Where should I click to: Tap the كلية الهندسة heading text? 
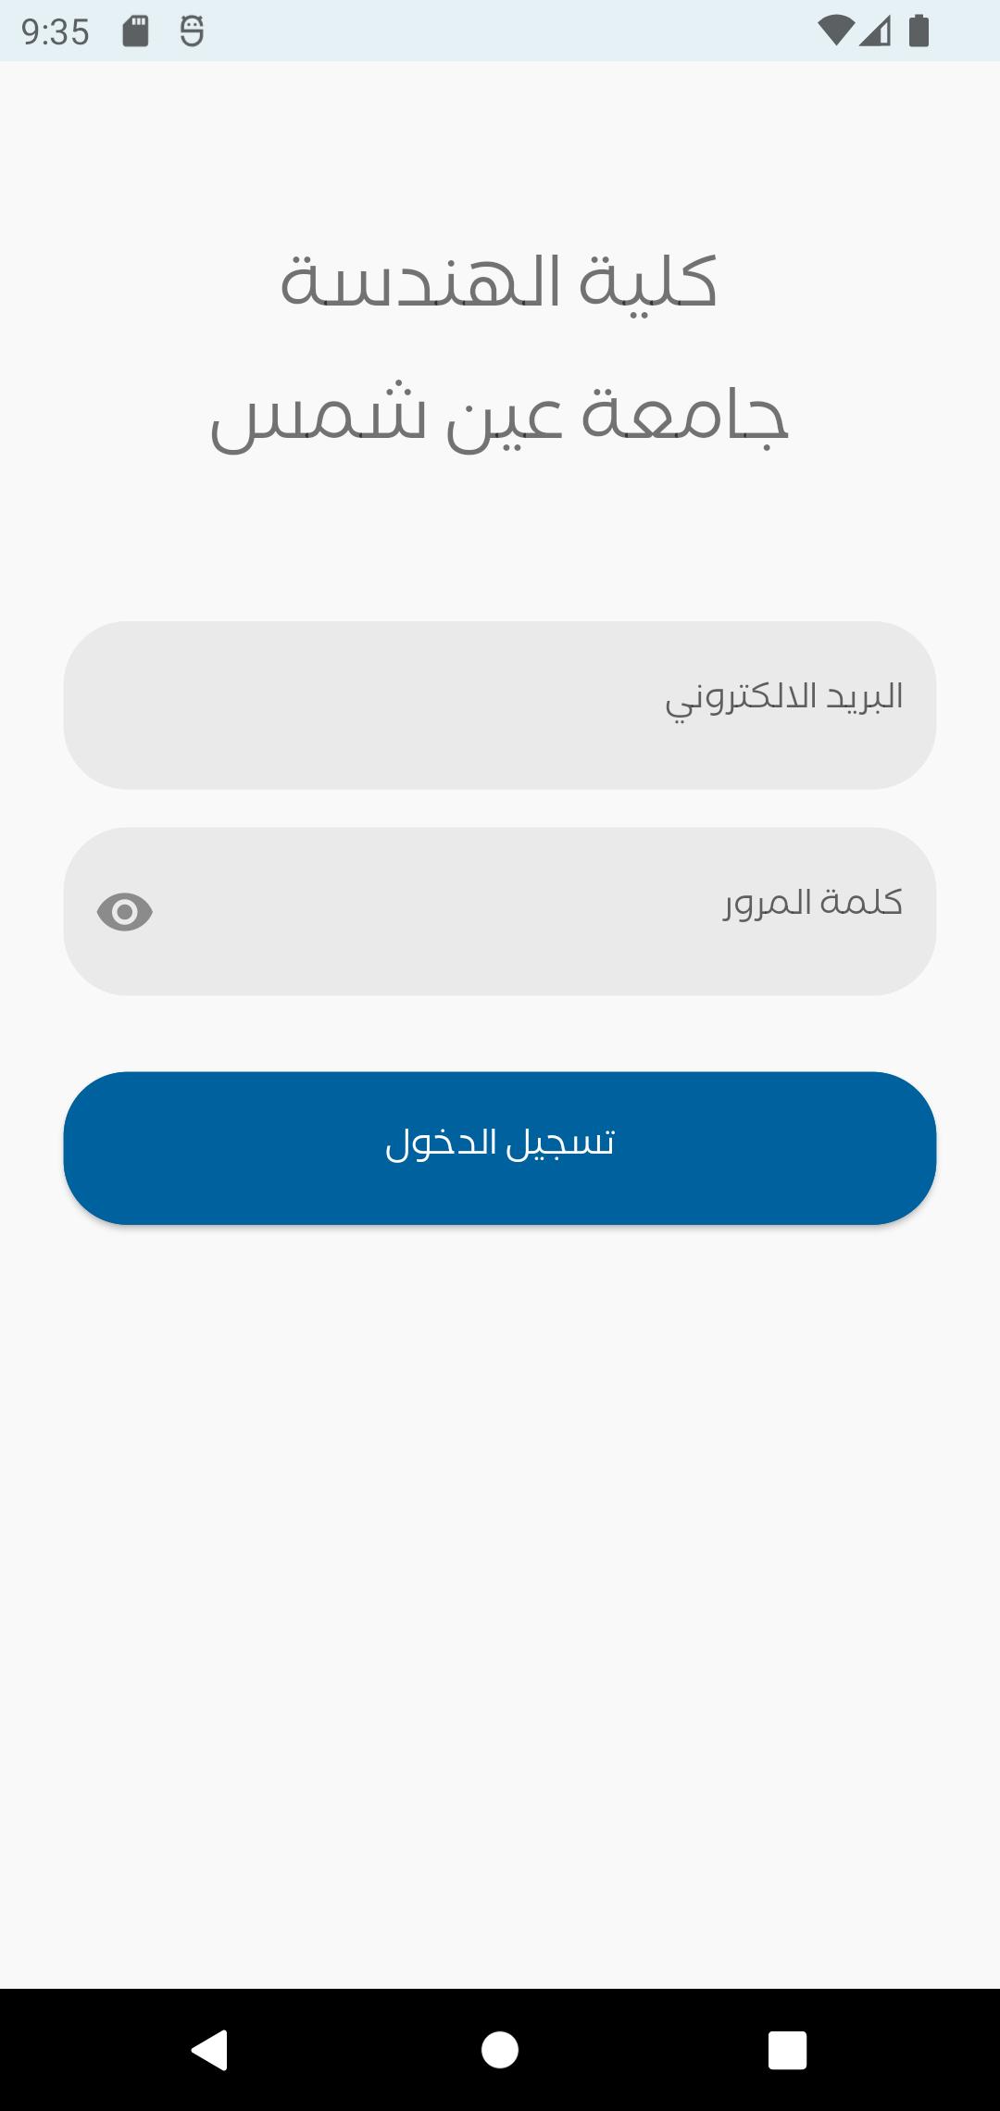tap(499, 281)
